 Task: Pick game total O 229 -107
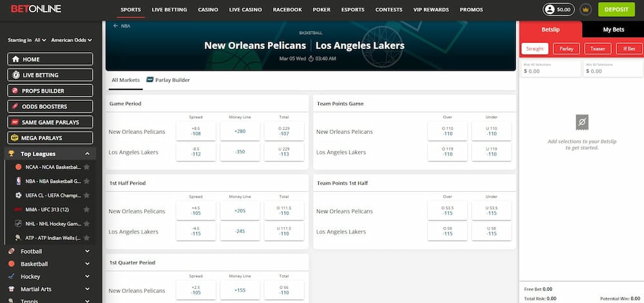[284, 131]
